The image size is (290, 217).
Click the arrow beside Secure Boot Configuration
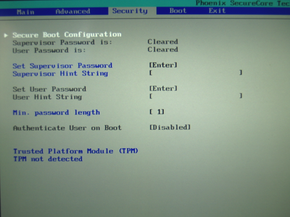pos(6,35)
